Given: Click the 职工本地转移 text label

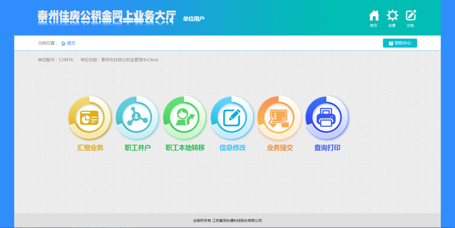Looking at the screenshot, I should pyautogui.click(x=185, y=148).
